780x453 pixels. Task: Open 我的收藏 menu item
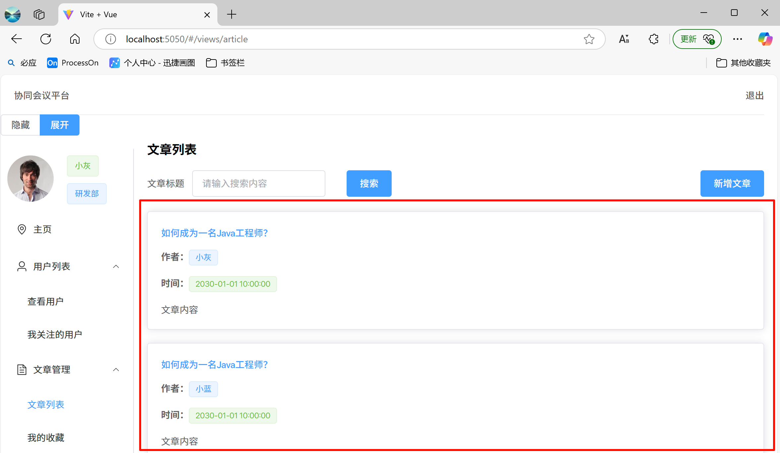coord(46,438)
